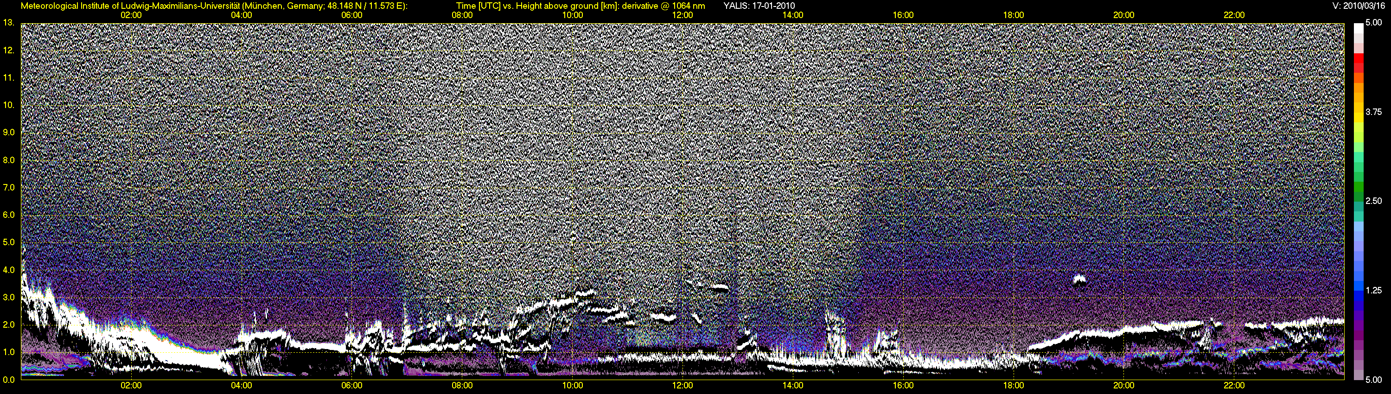Click '22:00' on the top time axis
Screen dimensions: 1391x394
(x=1234, y=15)
